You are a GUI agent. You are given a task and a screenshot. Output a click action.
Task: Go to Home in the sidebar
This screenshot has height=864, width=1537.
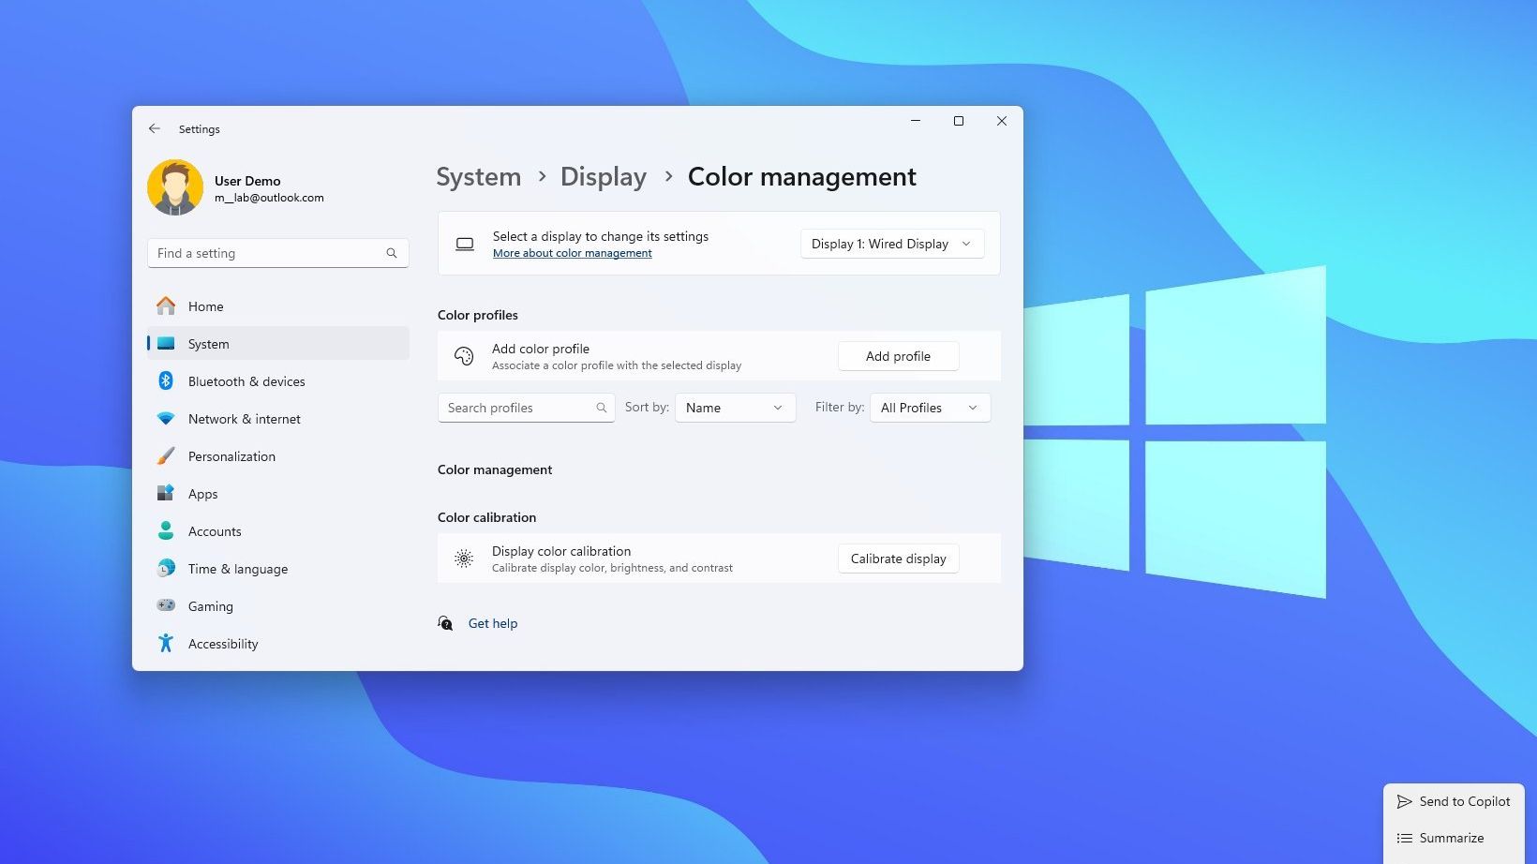point(278,306)
